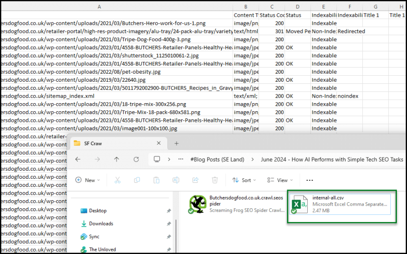Select column F header in spreadsheet

[x=350, y=7]
